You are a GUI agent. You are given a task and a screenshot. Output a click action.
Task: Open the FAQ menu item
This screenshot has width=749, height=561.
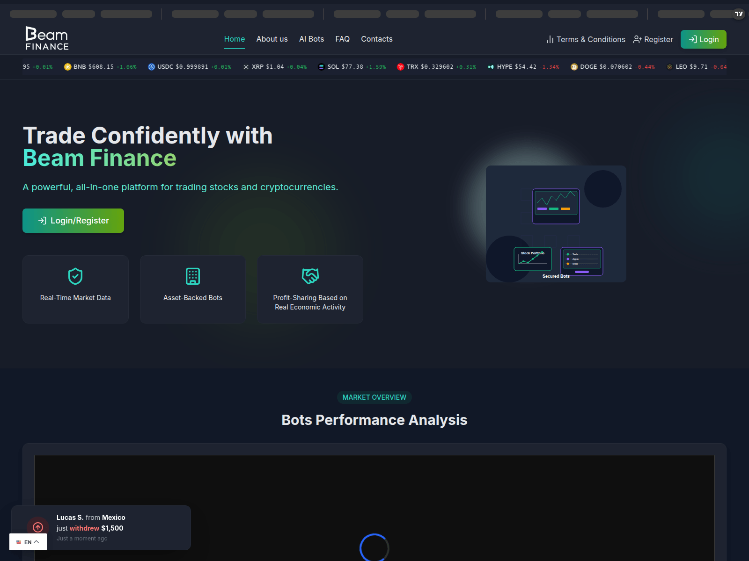tap(343, 39)
